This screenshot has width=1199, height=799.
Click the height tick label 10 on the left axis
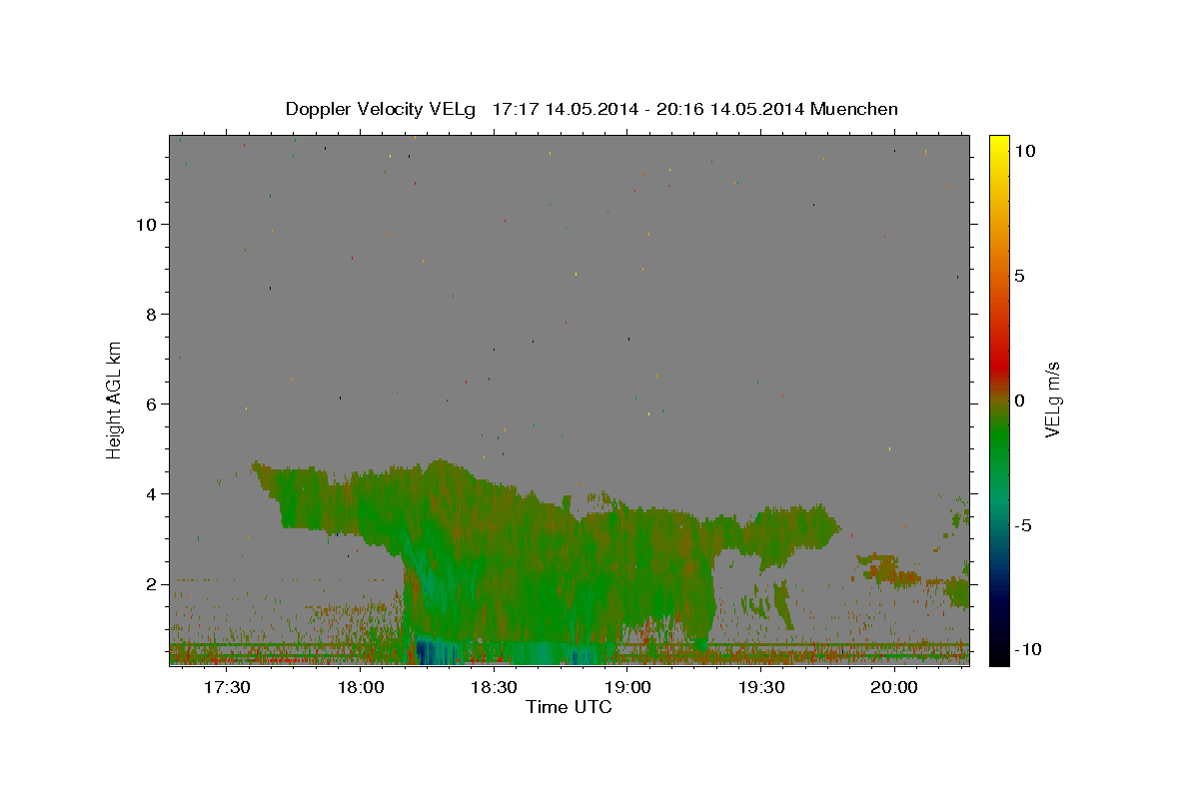pos(147,224)
